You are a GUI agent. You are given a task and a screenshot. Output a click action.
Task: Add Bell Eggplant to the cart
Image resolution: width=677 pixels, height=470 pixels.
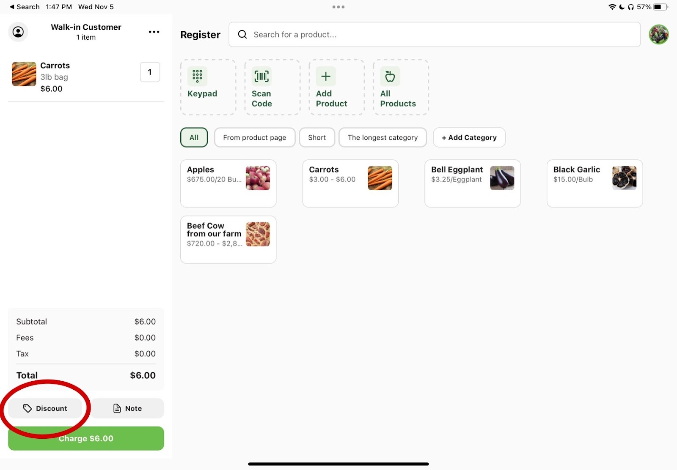pos(472,183)
